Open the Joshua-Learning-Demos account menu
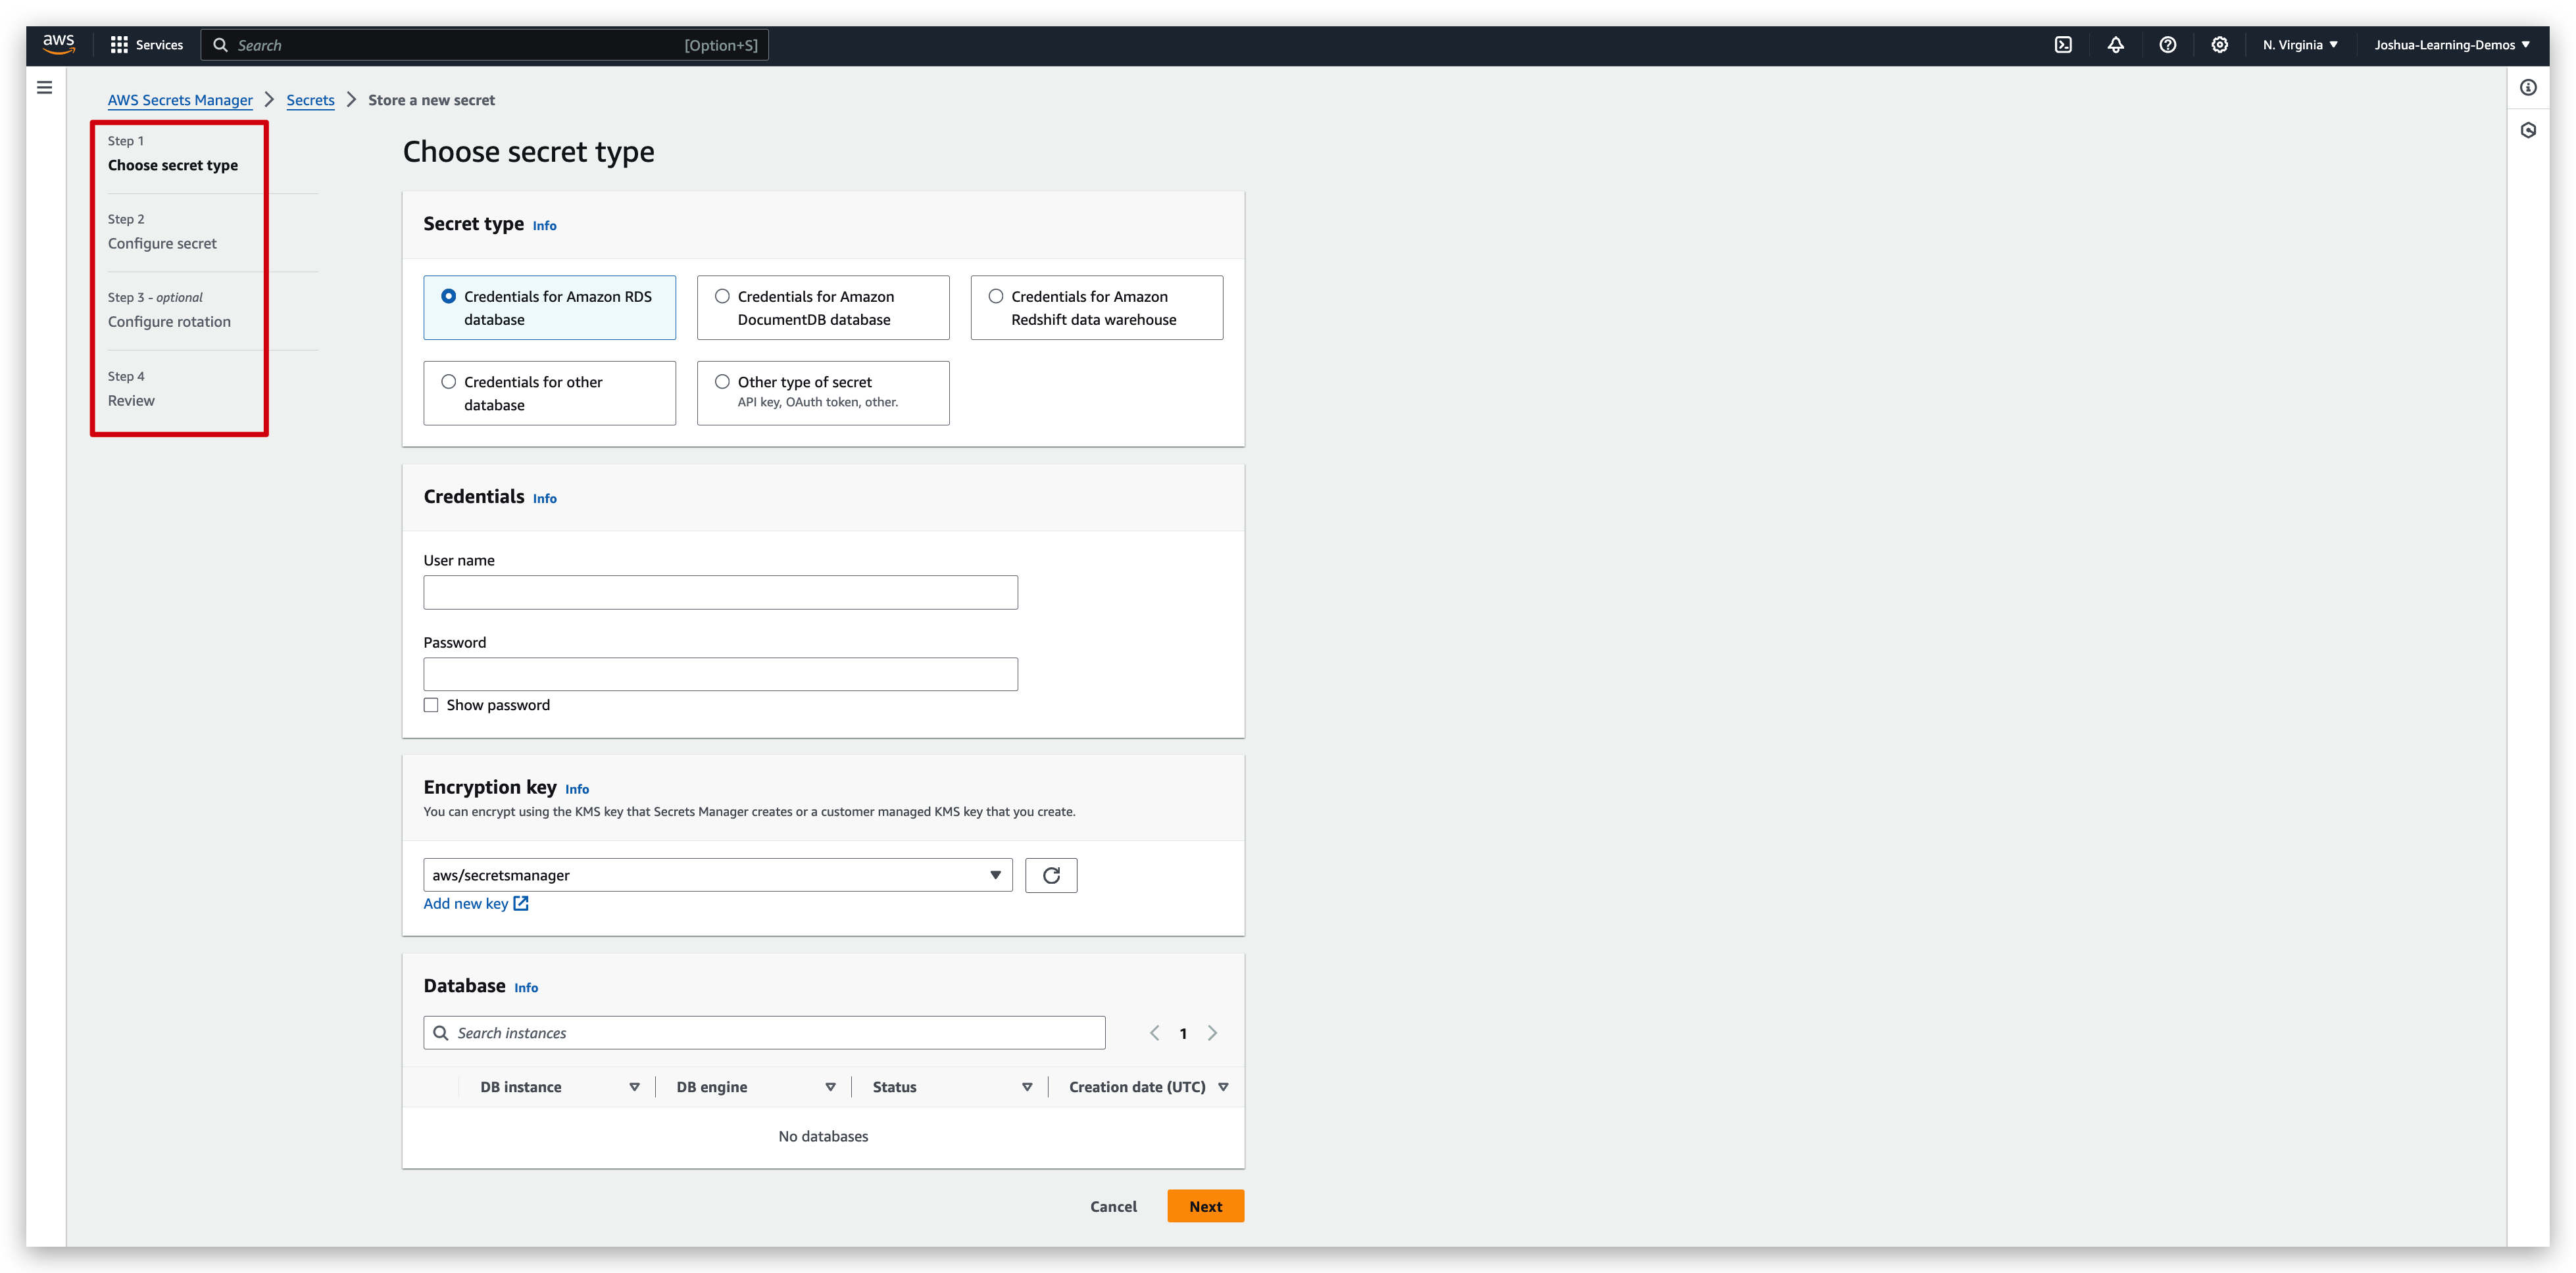The height and width of the screenshot is (1273, 2576). click(2451, 44)
